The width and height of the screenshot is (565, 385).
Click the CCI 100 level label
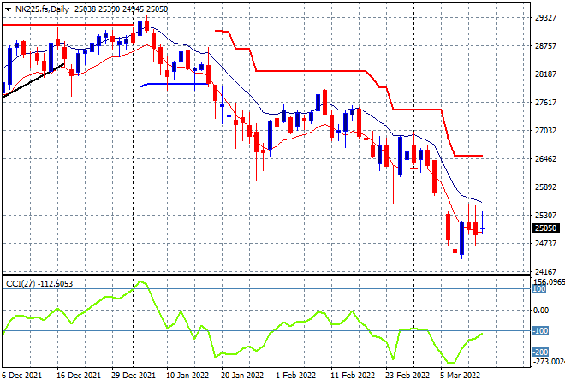(x=539, y=289)
